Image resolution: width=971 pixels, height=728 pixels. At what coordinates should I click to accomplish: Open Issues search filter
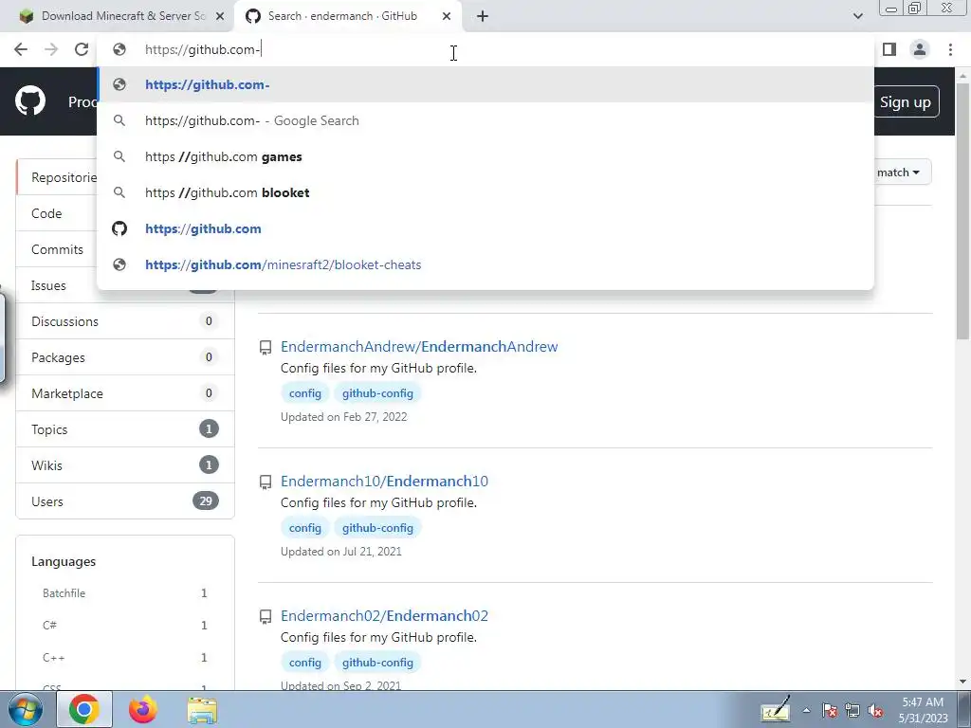coord(56,284)
